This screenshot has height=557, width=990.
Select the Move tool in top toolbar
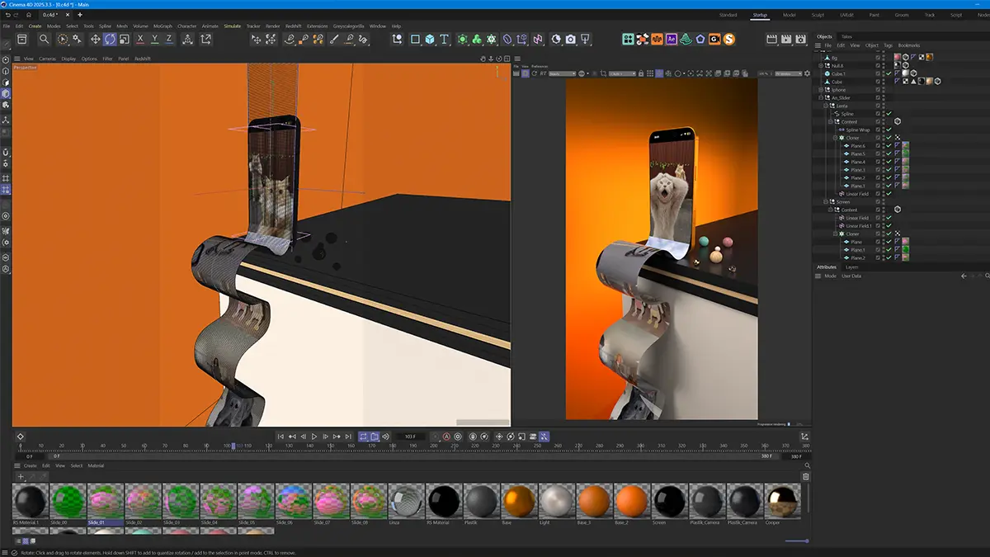(x=95, y=39)
